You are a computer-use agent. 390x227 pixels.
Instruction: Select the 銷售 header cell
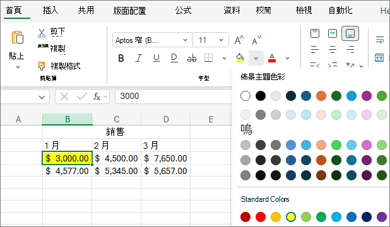pos(116,132)
